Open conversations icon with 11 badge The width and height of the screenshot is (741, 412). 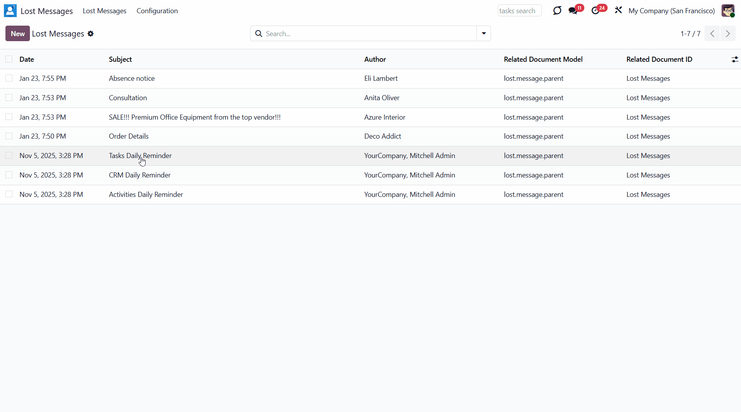click(574, 11)
